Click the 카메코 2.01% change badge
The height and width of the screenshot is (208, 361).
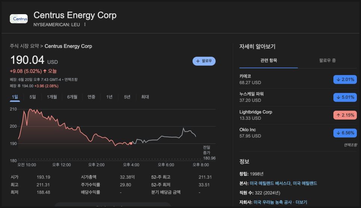[x=345, y=80]
